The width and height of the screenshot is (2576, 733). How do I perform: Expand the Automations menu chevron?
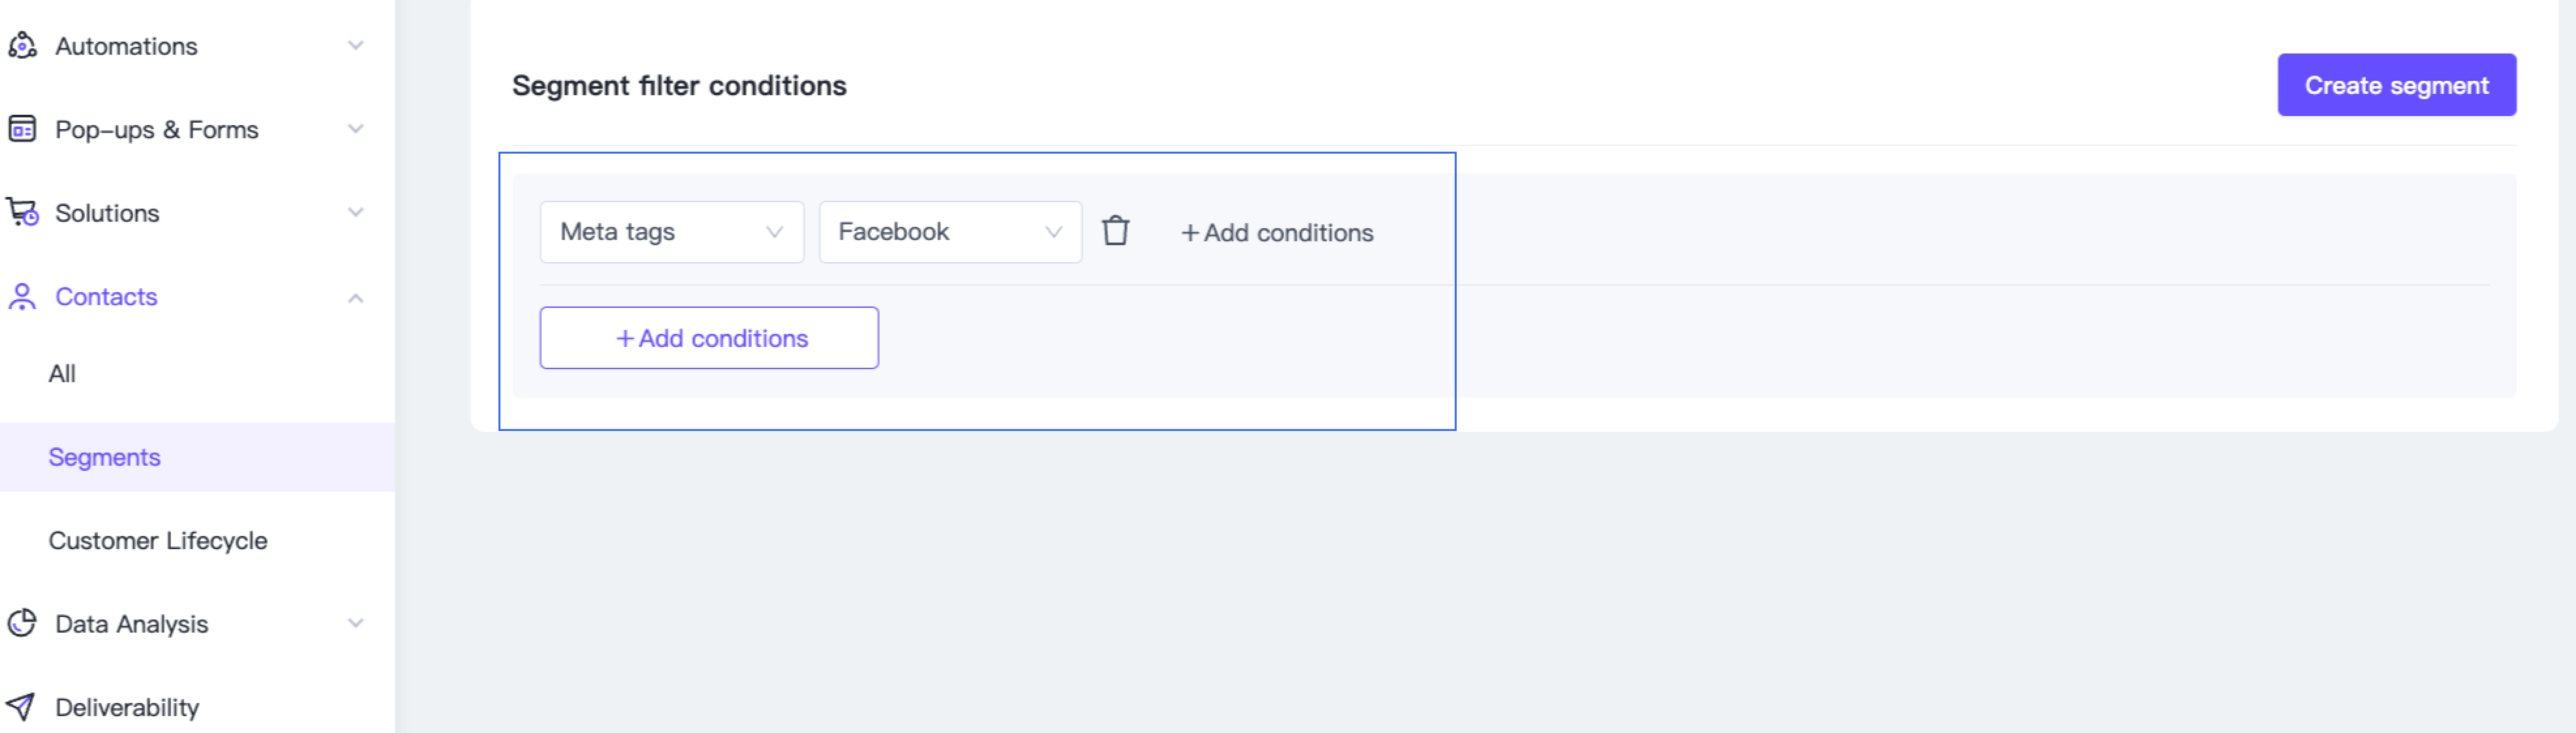point(355,45)
